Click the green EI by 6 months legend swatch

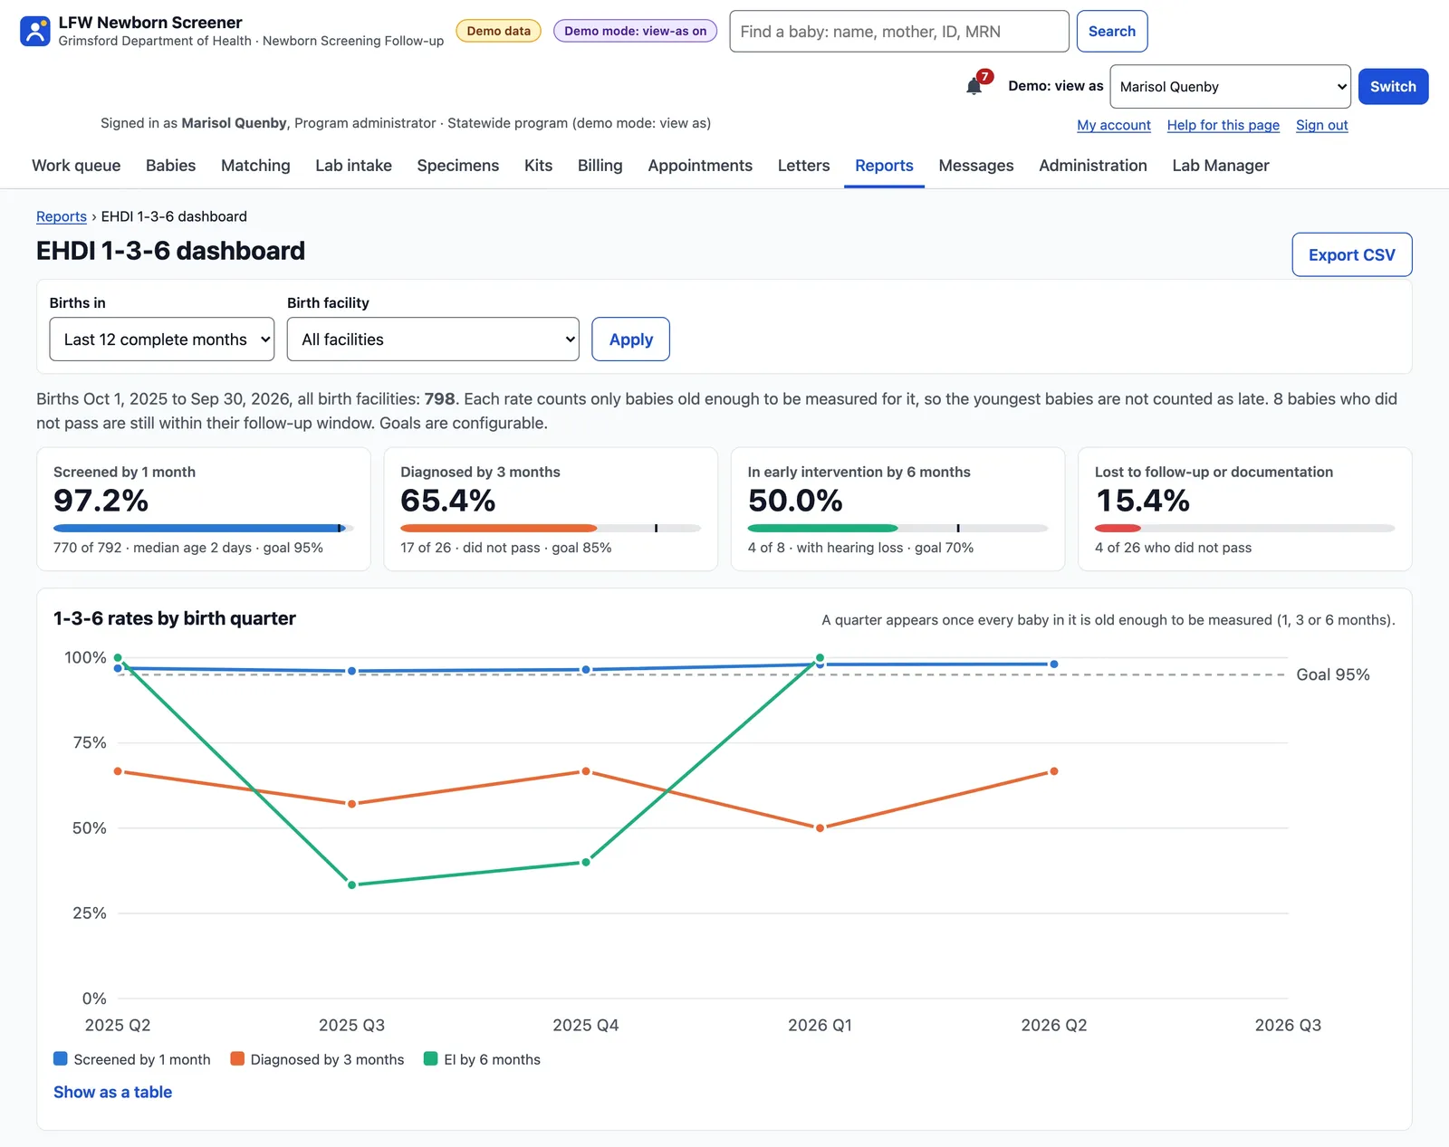coord(431,1058)
